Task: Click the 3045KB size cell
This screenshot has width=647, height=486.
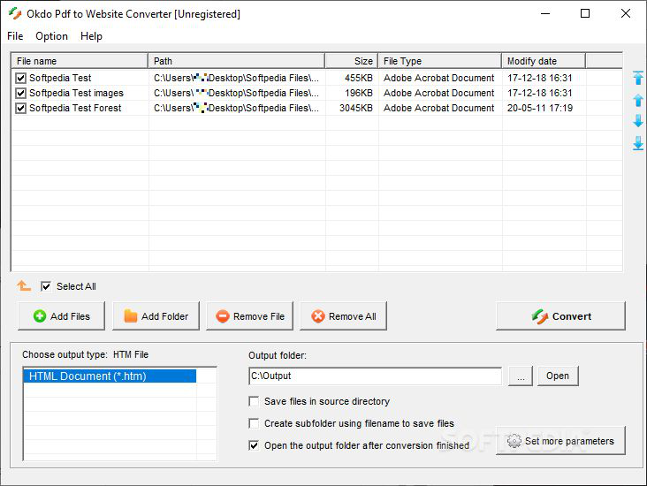Action: 356,108
